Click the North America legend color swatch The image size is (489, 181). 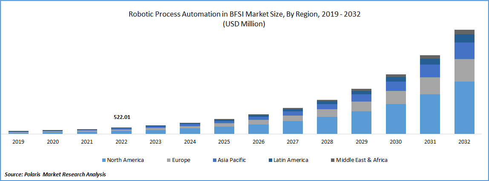click(x=104, y=160)
